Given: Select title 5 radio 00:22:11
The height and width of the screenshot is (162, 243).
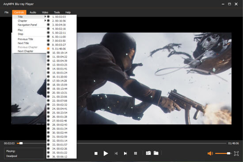Looking at the screenshot, I should click(x=48, y=33).
